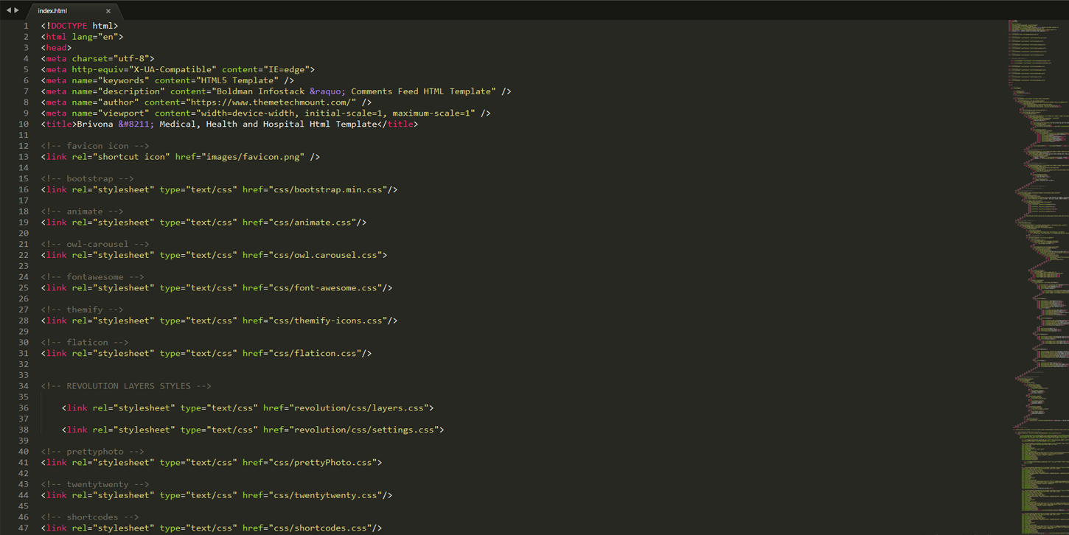1069x535 pixels.
Task: Click the Boldman Infostack description text
Action: click(261, 91)
